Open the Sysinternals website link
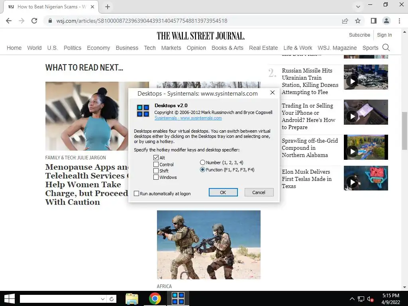The width and height of the screenshot is (408, 306). click(188, 118)
